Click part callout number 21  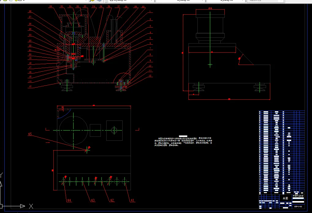[30, 50]
